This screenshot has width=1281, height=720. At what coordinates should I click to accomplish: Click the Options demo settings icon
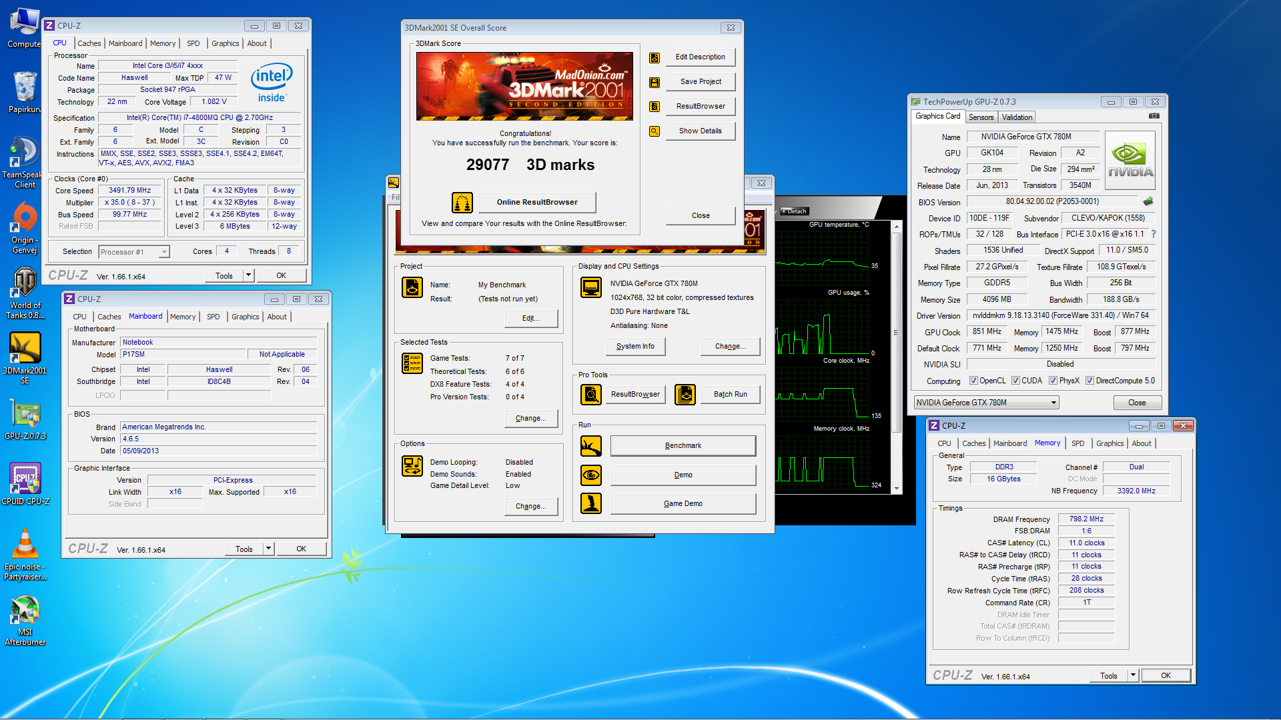coord(412,466)
